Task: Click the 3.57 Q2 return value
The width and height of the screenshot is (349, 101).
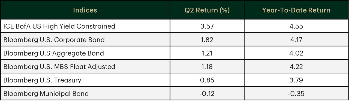Action: pyautogui.click(x=207, y=26)
